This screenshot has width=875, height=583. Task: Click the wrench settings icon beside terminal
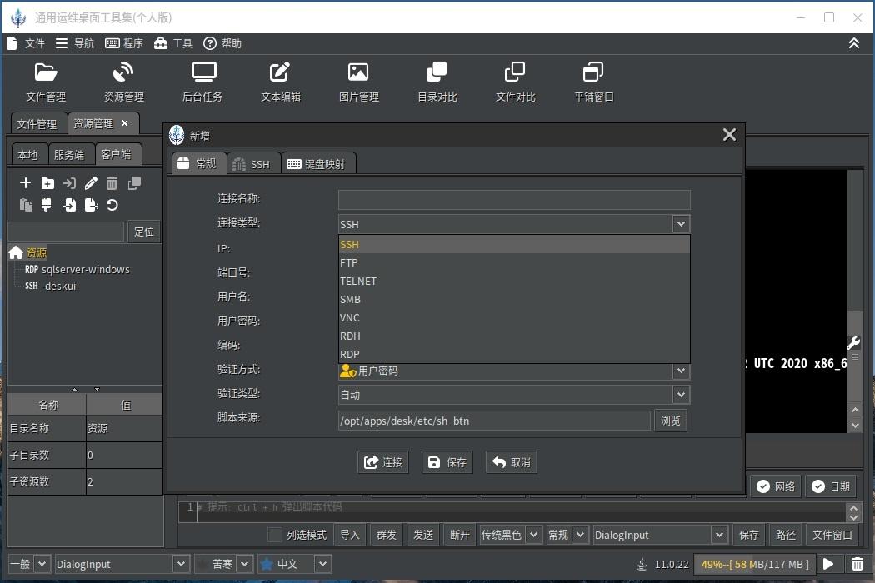tap(854, 342)
